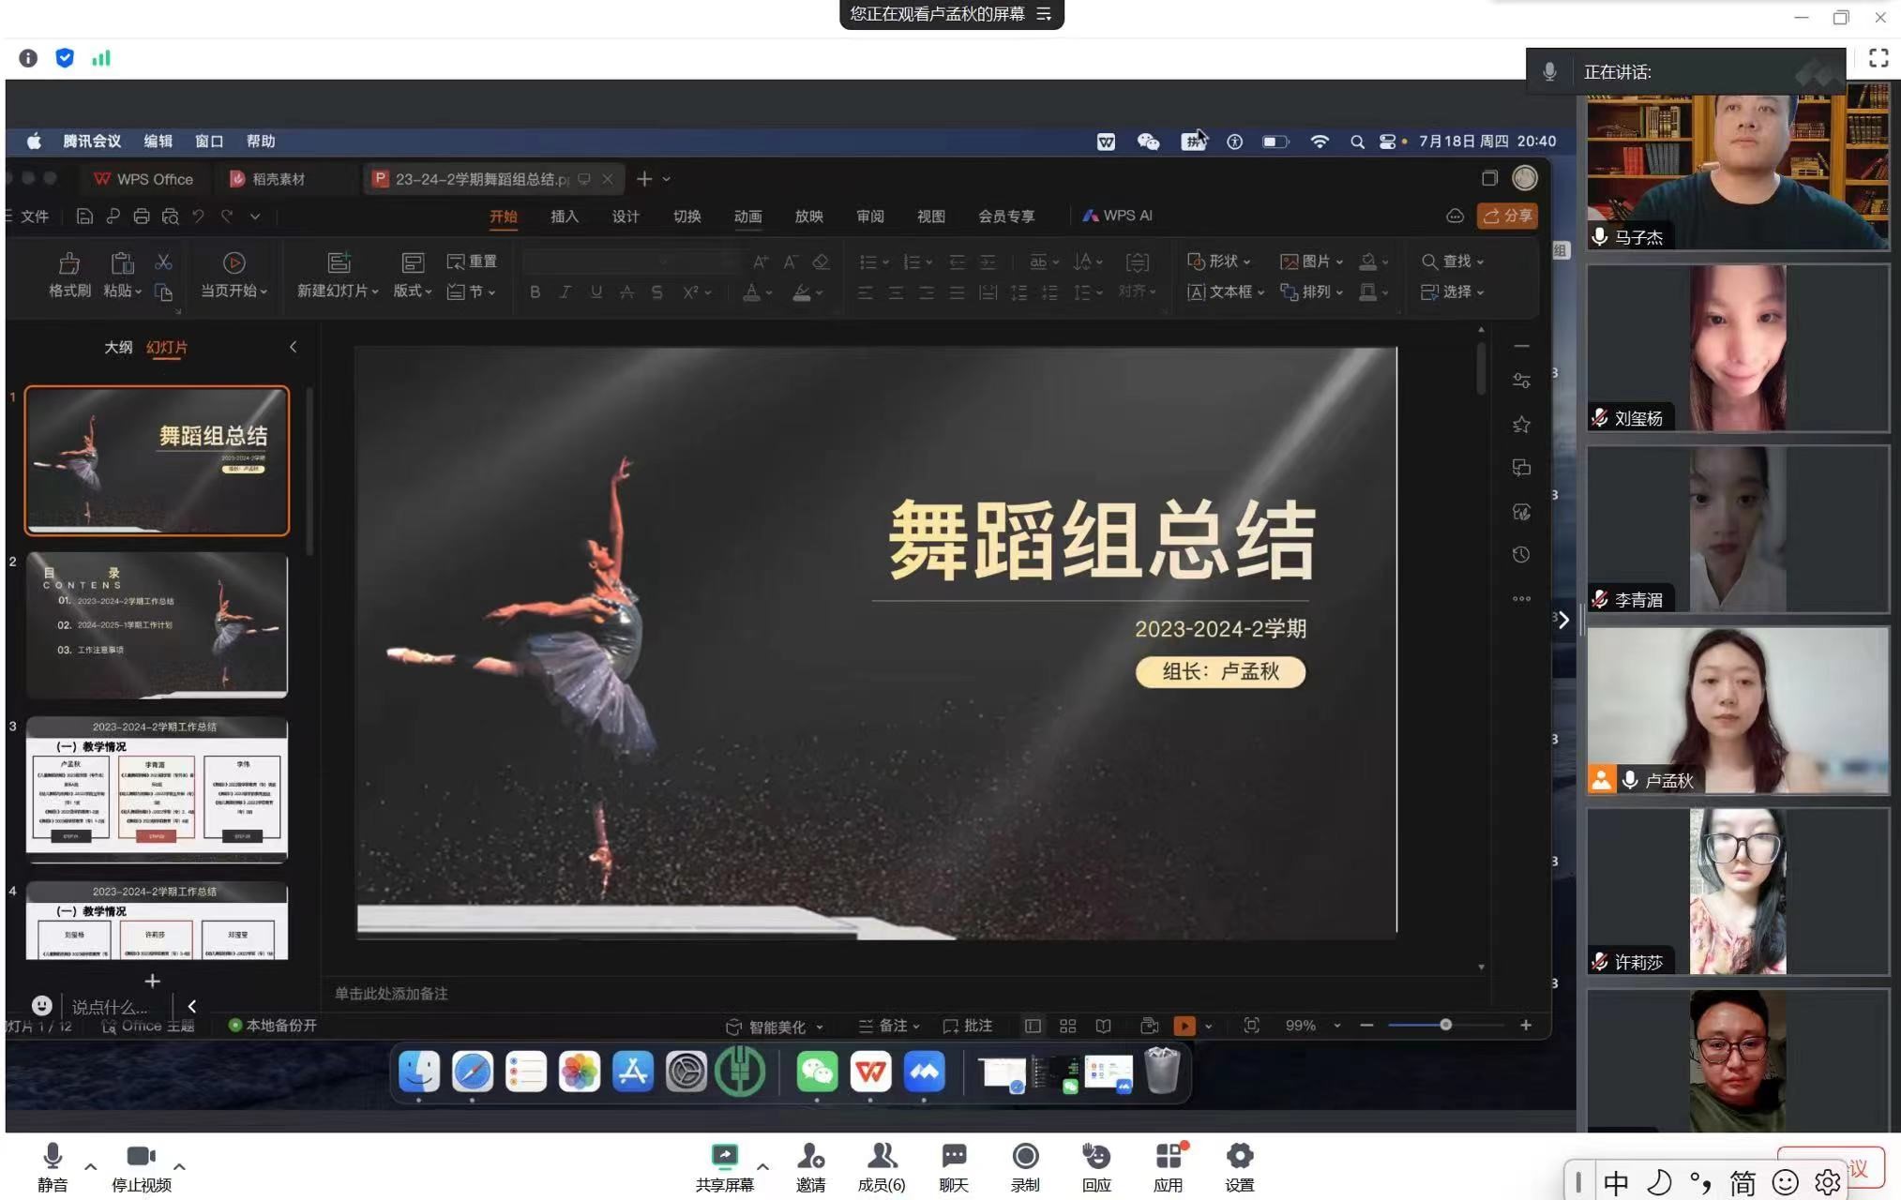This screenshot has height=1200, width=1901.
Task: Select 卢孟秋 video thumbnail
Action: pyautogui.click(x=1737, y=710)
